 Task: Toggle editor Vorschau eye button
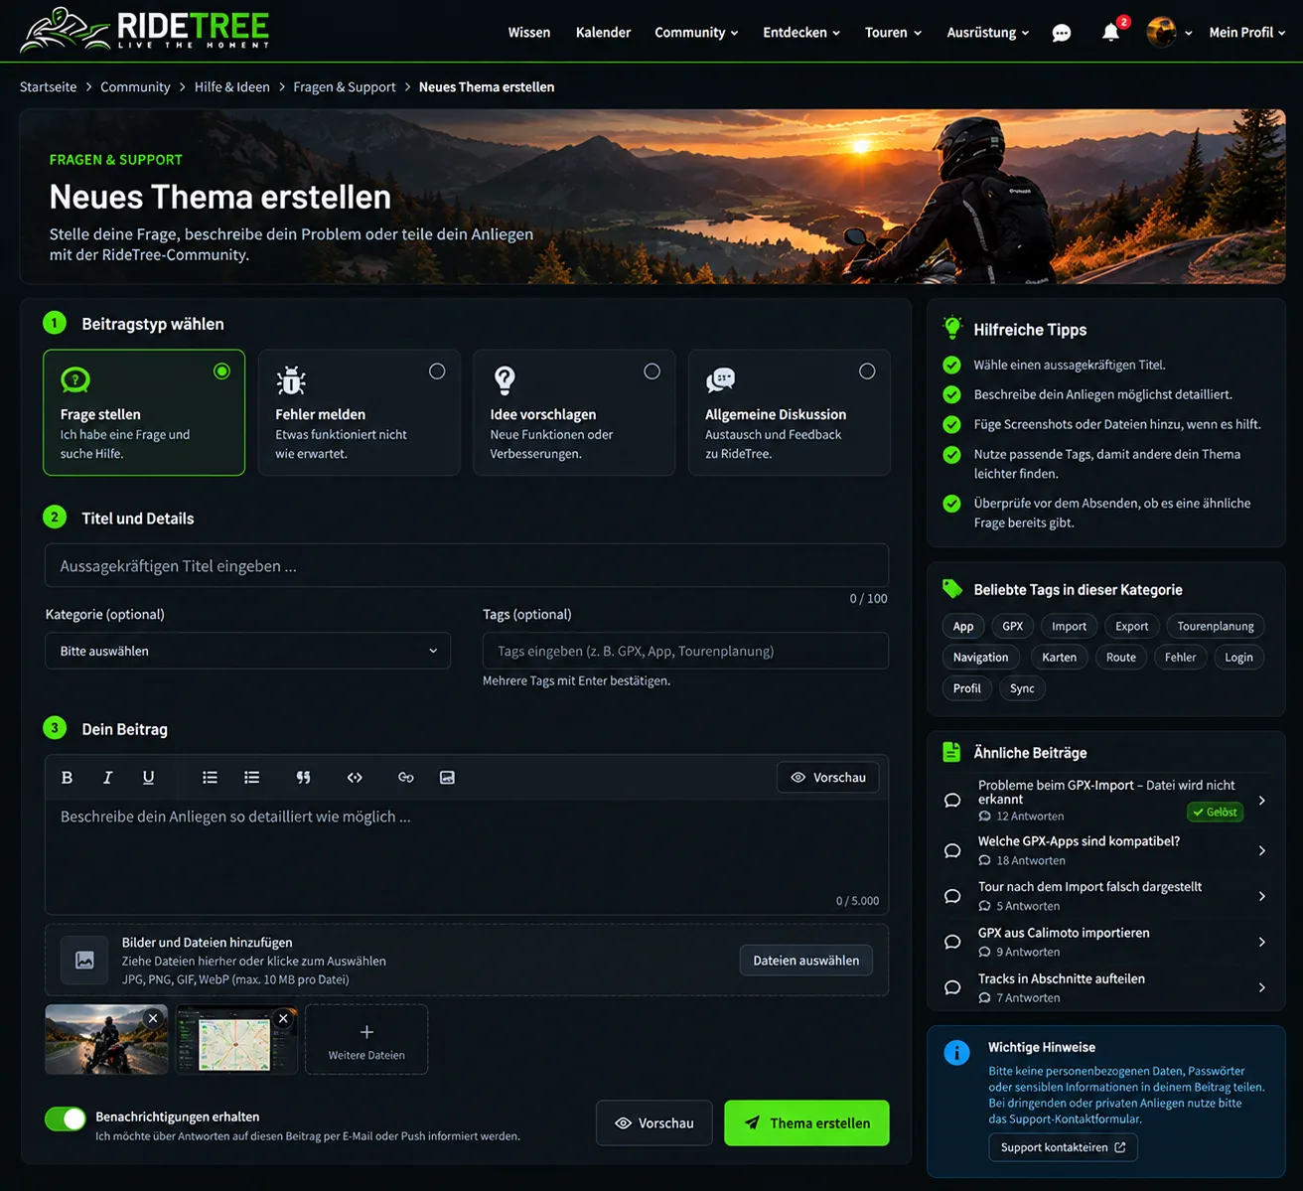pos(828,778)
